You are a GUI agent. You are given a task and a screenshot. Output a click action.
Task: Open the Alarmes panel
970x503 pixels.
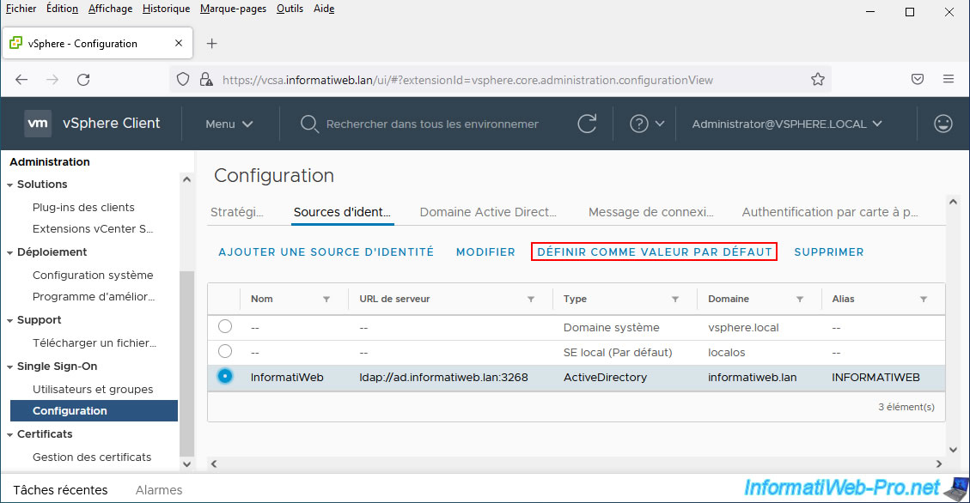[159, 490]
